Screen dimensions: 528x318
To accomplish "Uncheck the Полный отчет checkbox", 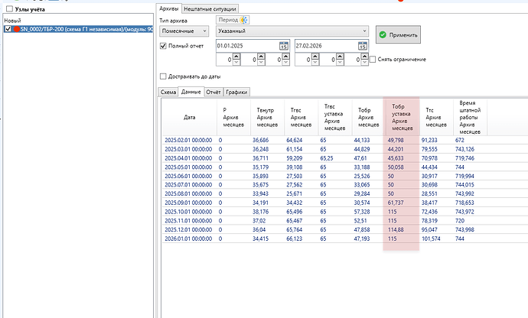I will click(x=163, y=46).
